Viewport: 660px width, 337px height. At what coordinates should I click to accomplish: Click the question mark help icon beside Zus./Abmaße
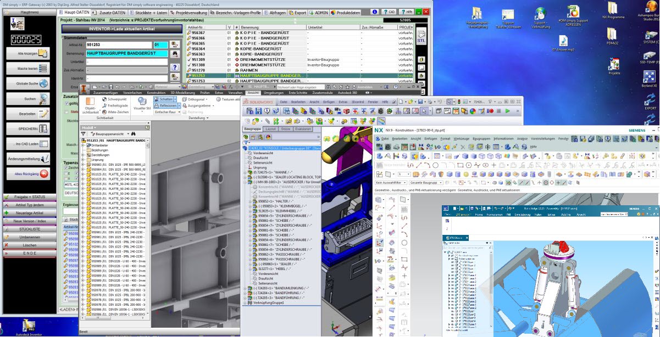point(175,68)
